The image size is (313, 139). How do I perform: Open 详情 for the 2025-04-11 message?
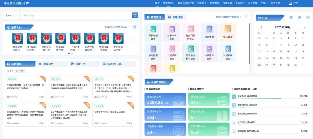pos(41,97)
